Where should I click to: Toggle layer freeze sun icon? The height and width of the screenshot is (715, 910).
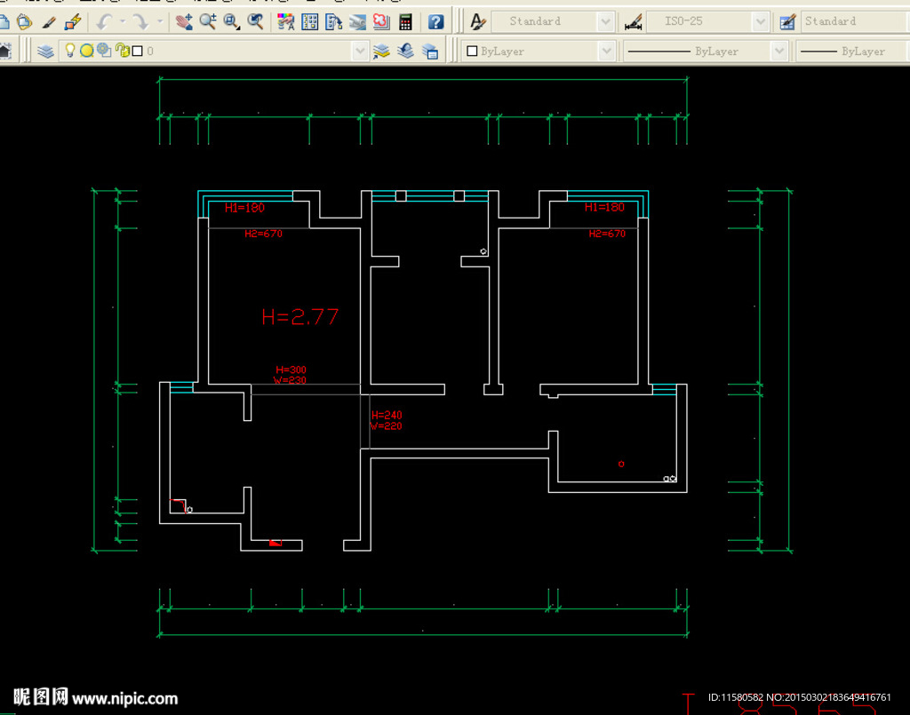click(87, 52)
